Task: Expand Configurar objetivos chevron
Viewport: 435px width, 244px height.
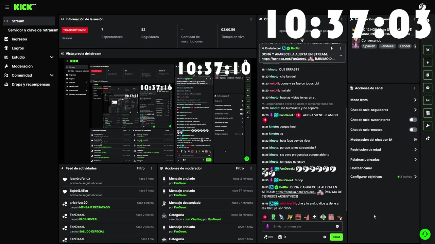Action: [x=415, y=177]
